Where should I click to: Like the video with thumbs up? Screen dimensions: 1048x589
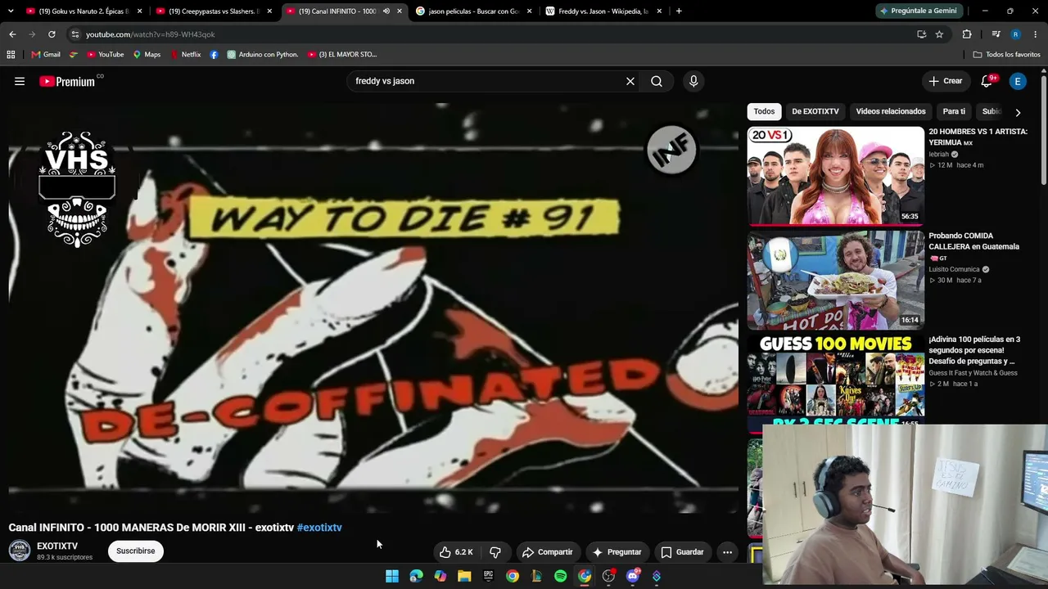456,552
